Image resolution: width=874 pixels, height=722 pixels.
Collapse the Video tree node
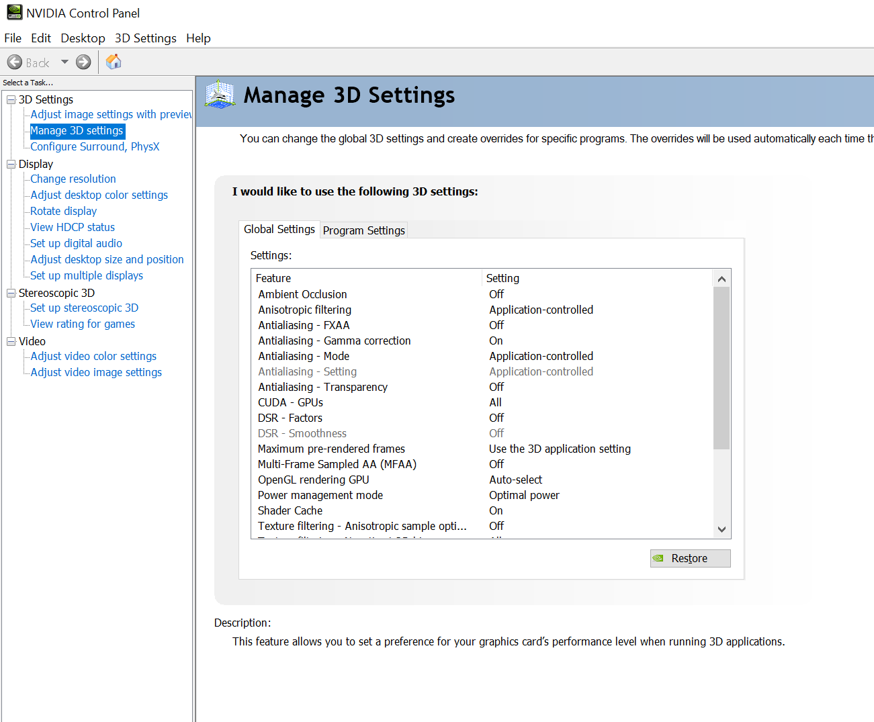11,341
